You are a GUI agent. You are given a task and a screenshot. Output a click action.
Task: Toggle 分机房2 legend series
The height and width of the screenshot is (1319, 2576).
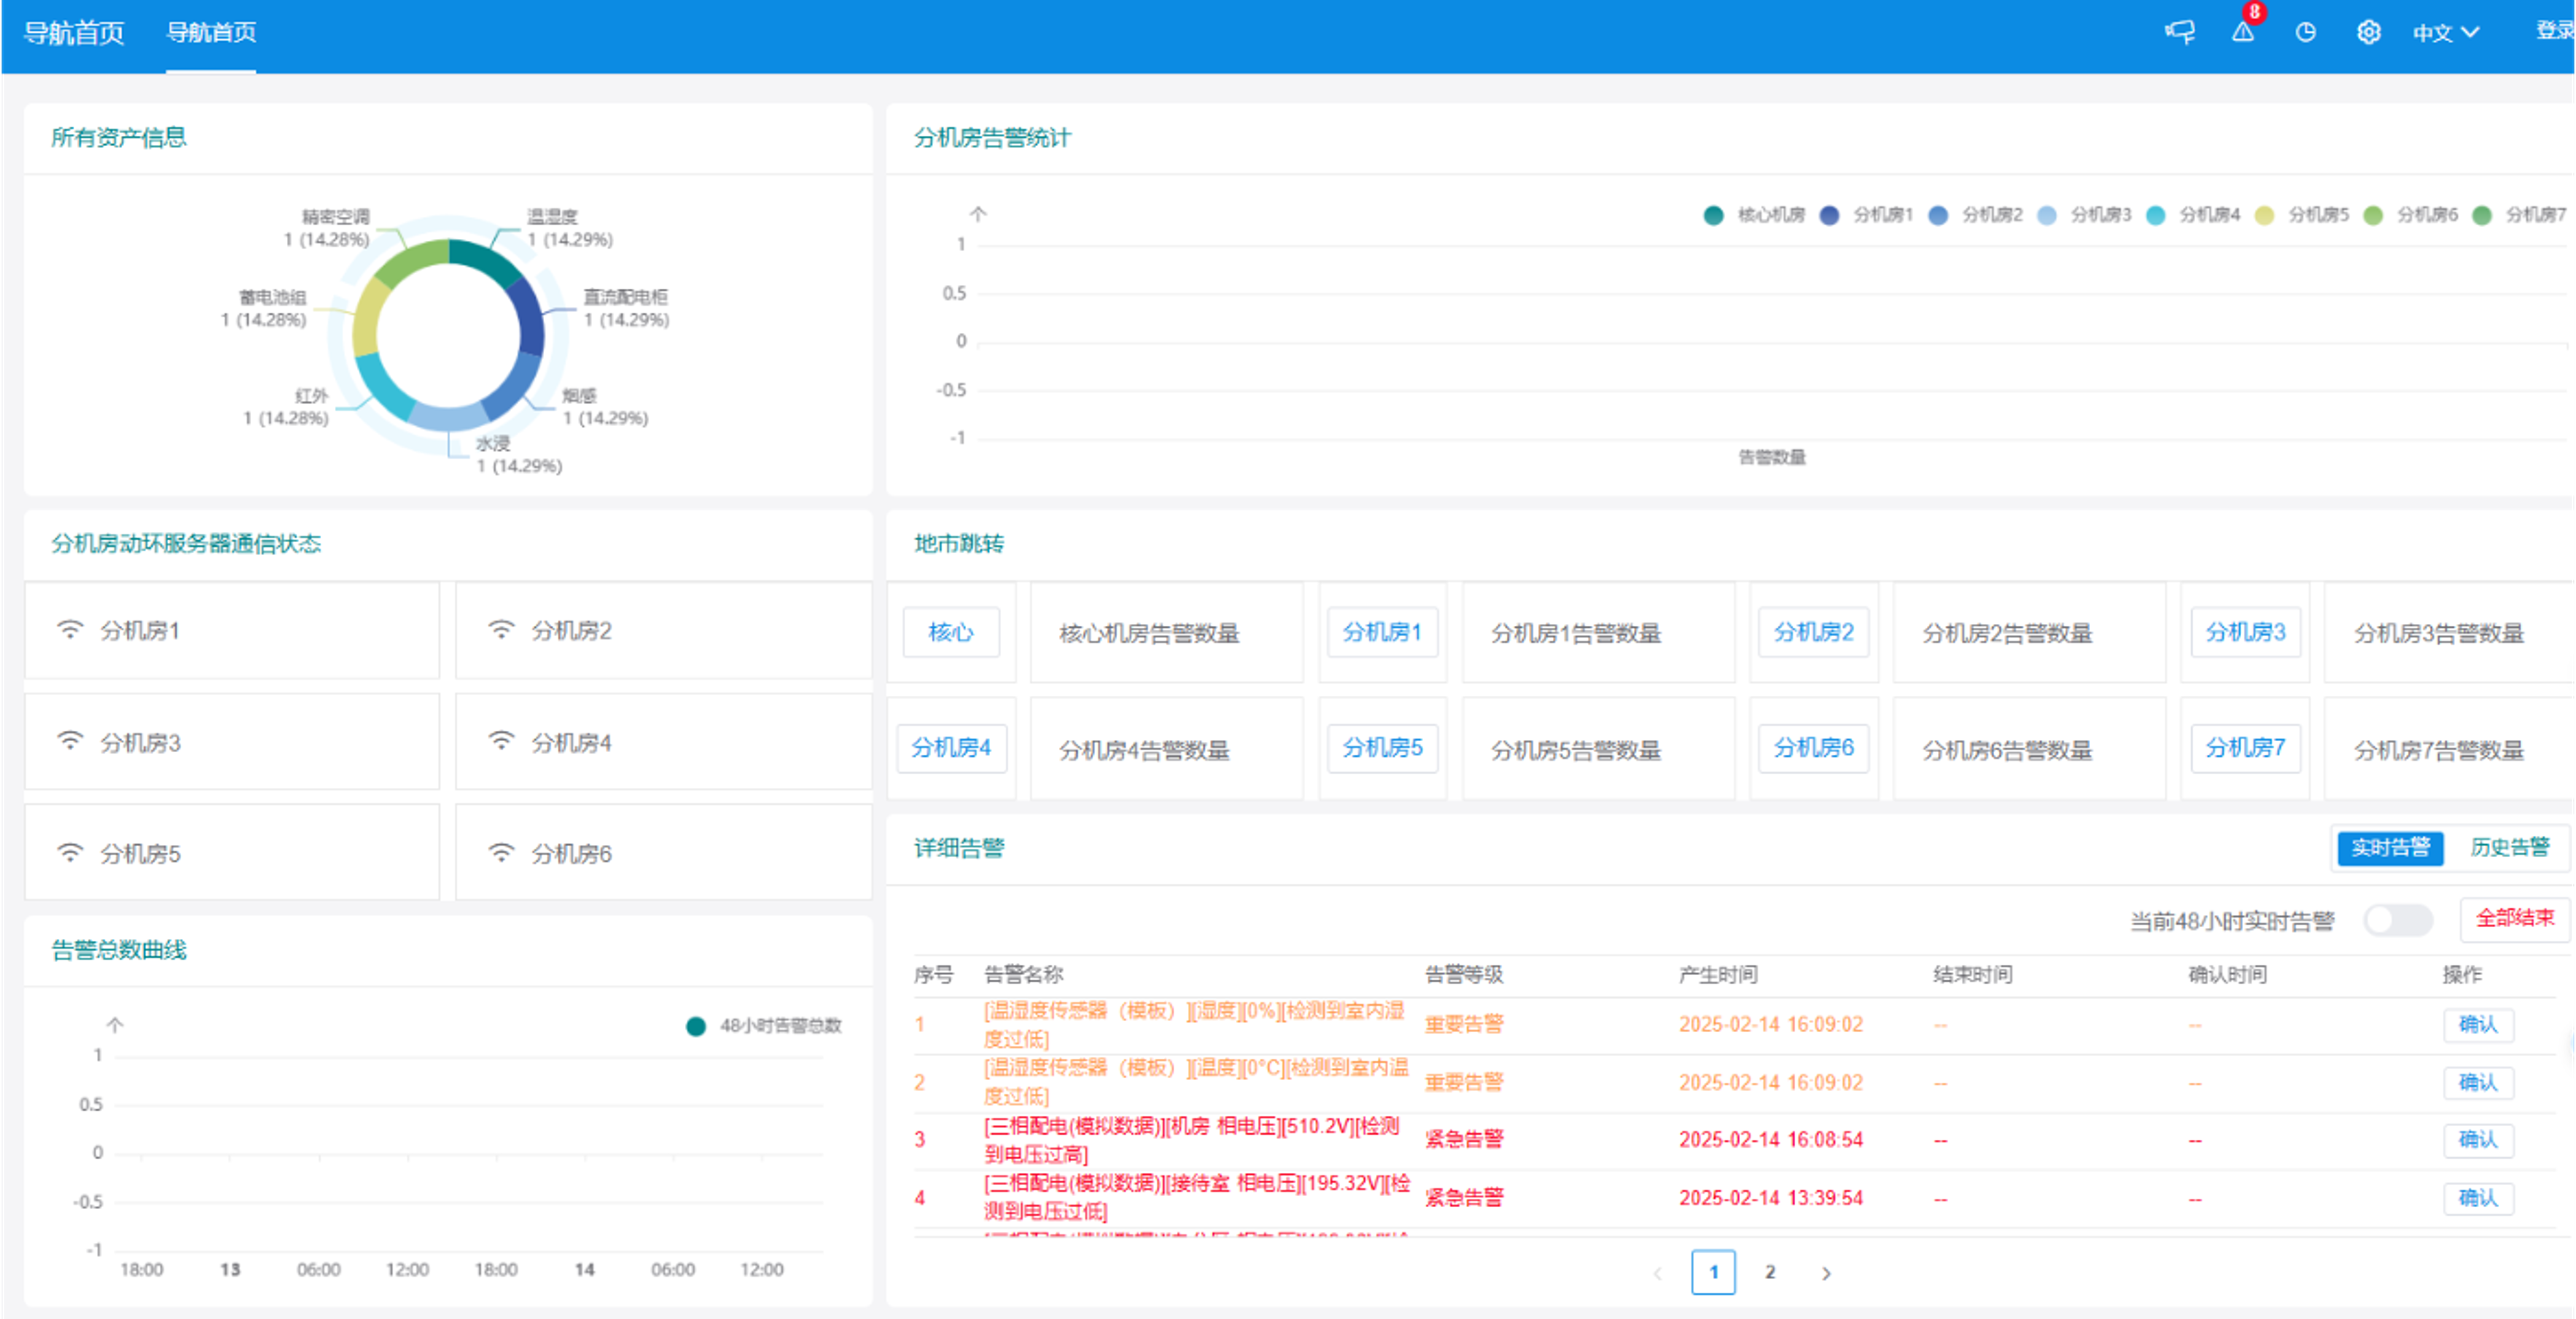[1975, 215]
